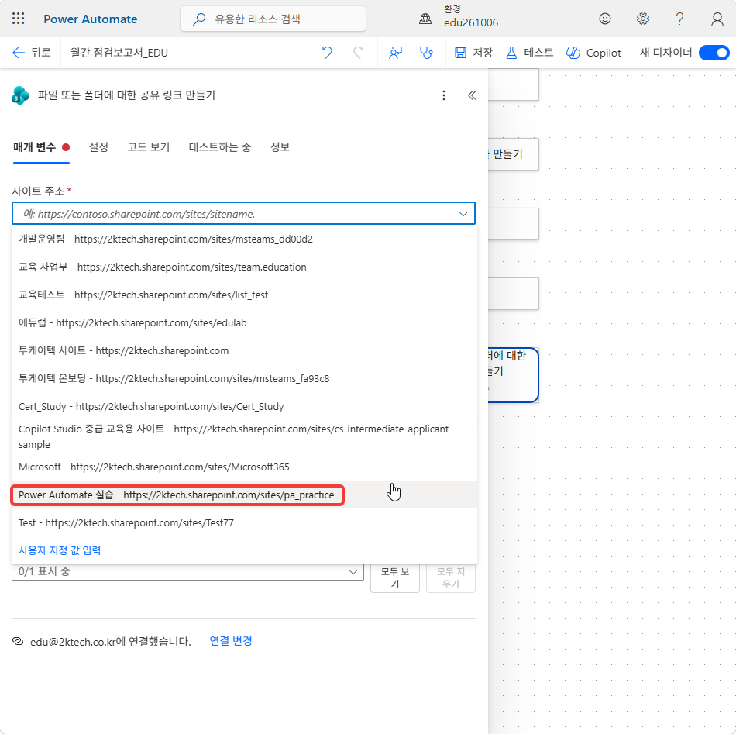
Task: Select the Power Automate 실습 site option
Action: tap(244, 495)
